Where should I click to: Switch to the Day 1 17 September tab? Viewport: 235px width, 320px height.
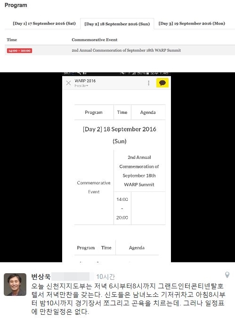pos(44,24)
